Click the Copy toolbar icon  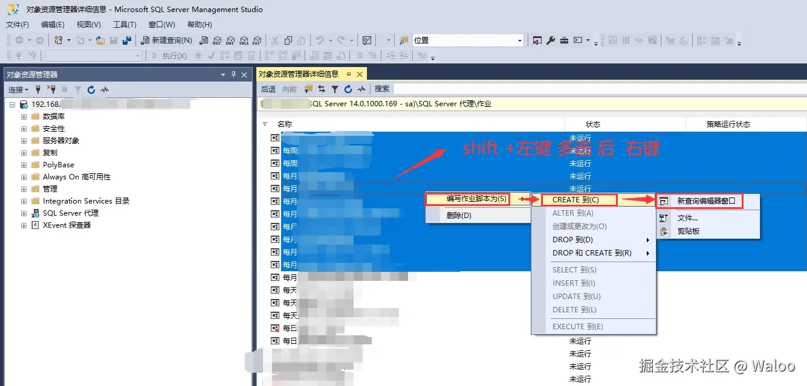[288, 40]
